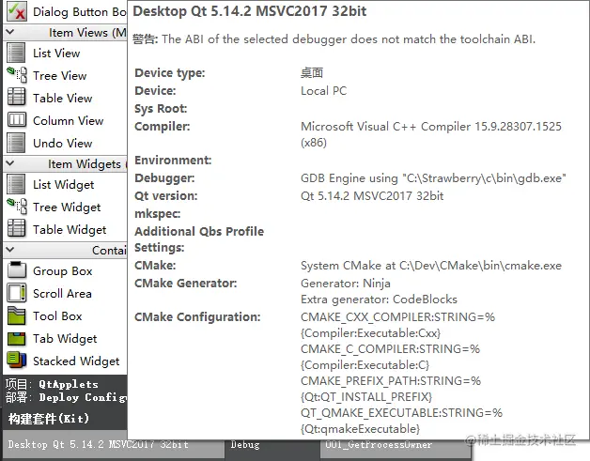Click the GDB Engine debugger path
Viewport: 590px width, 461px height.
[433, 177]
